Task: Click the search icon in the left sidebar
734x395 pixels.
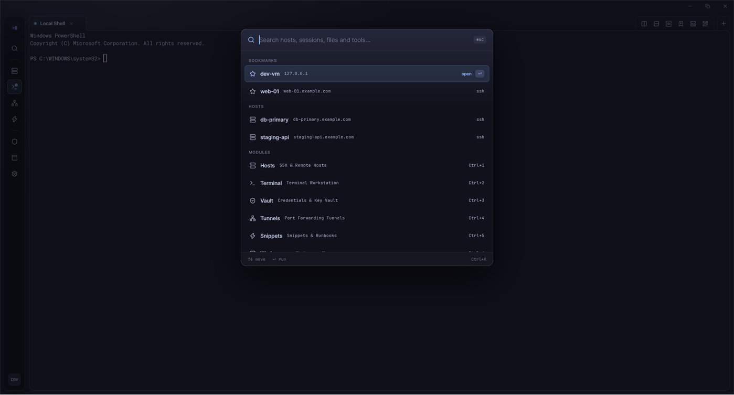Action: click(15, 49)
